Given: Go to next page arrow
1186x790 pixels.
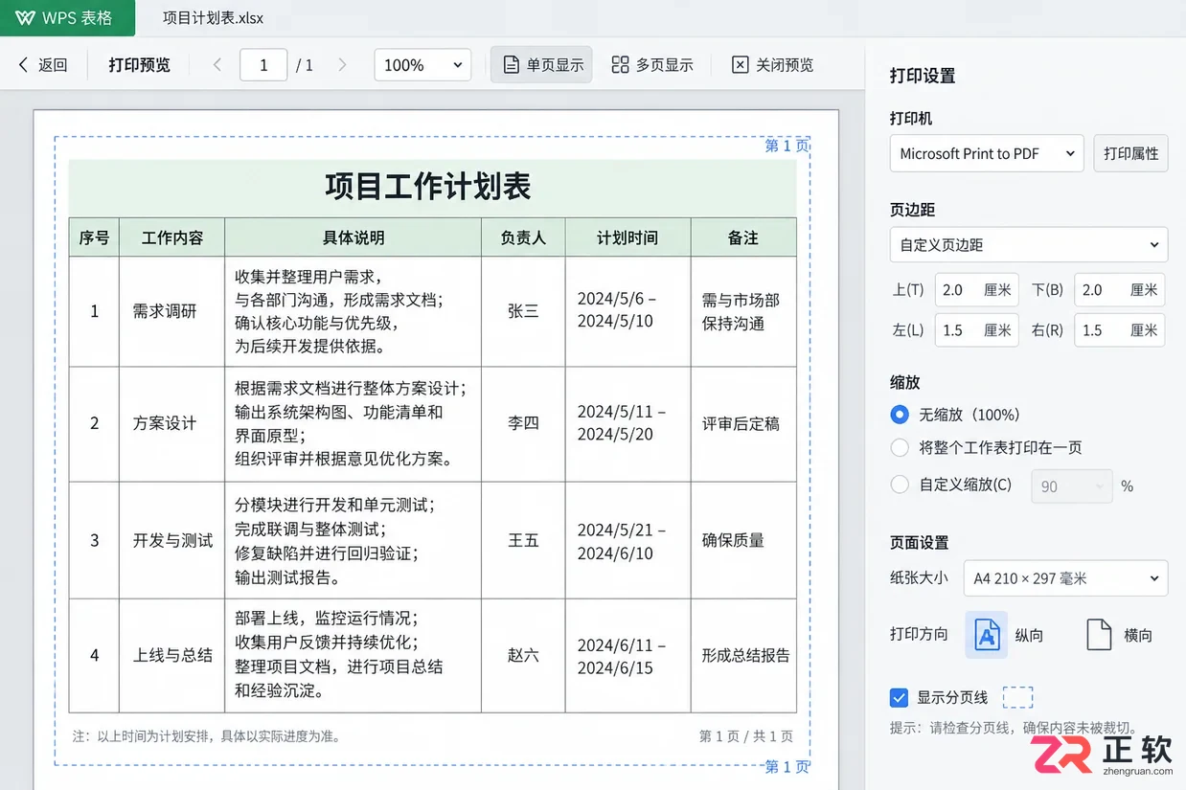Looking at the screenshot, I should [342, 65].
